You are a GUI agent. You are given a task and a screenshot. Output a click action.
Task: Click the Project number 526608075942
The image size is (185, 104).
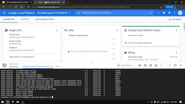pos(15,44)
